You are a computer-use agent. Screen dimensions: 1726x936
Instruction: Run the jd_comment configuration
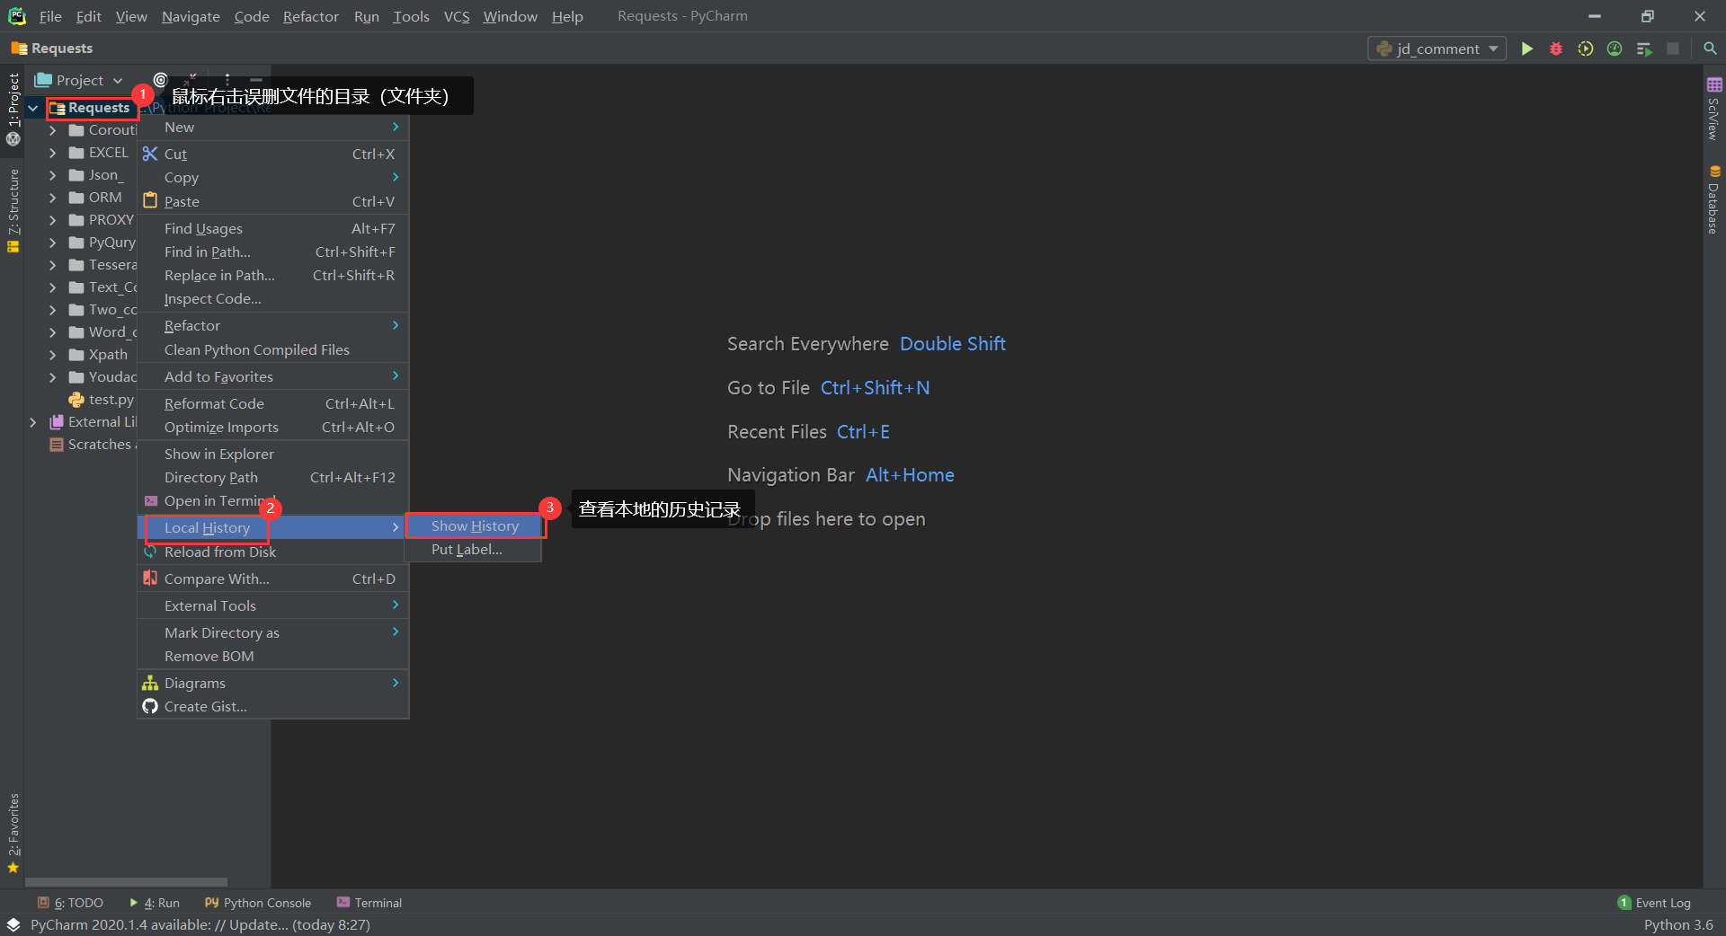1526,49
